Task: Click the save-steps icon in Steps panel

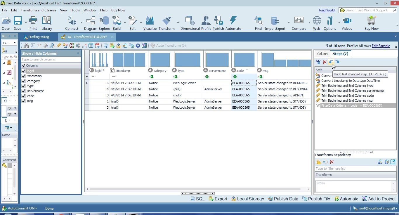Action: (318, 62)
